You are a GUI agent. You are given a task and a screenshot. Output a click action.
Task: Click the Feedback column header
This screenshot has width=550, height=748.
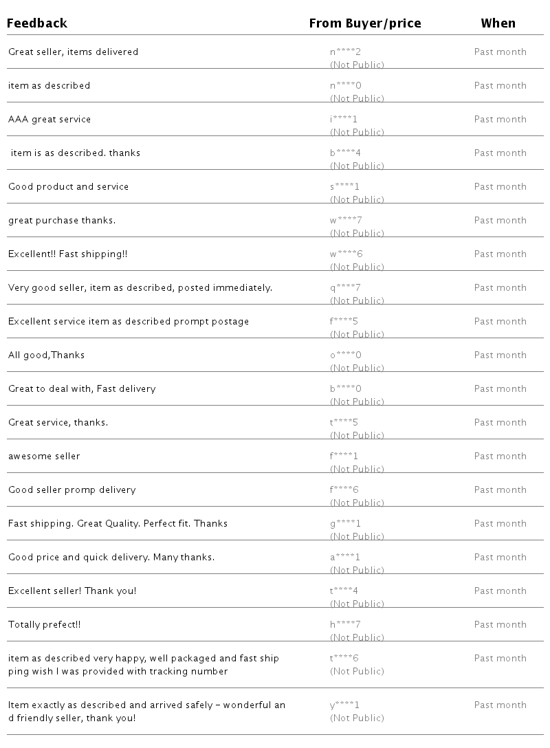37,23
